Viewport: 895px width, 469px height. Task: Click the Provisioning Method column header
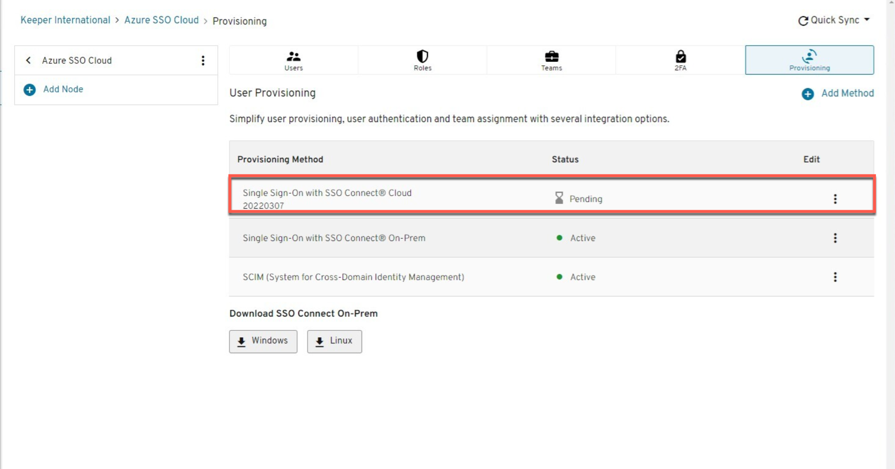280,160
